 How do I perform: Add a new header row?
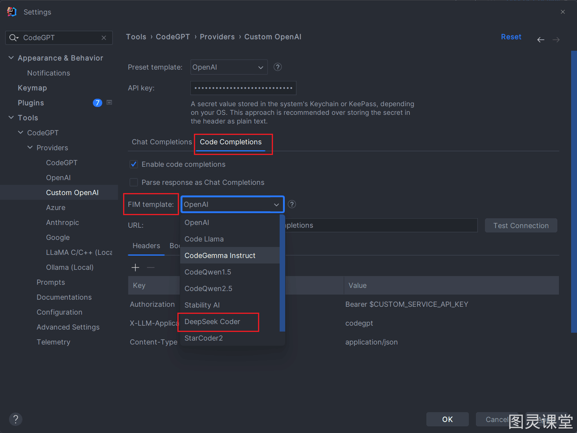click(x=135, y=267)
